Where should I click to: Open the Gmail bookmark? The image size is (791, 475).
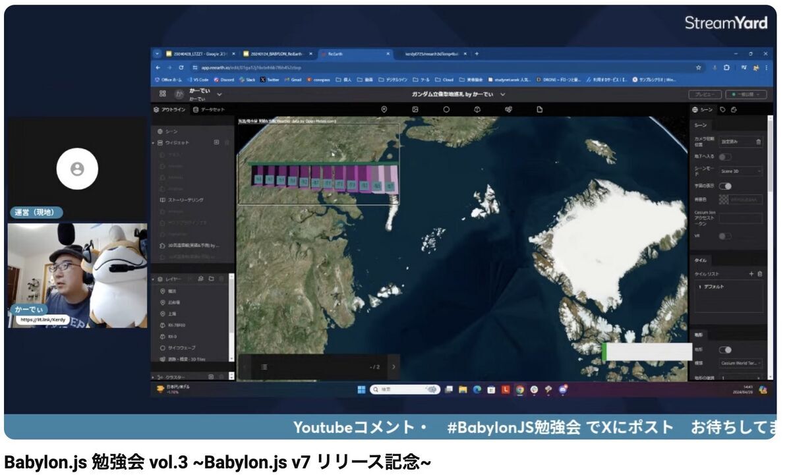tap(293, 80)
